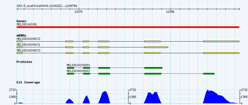Select the MELO3C002091T1 mRNA label

coord(26,45)
